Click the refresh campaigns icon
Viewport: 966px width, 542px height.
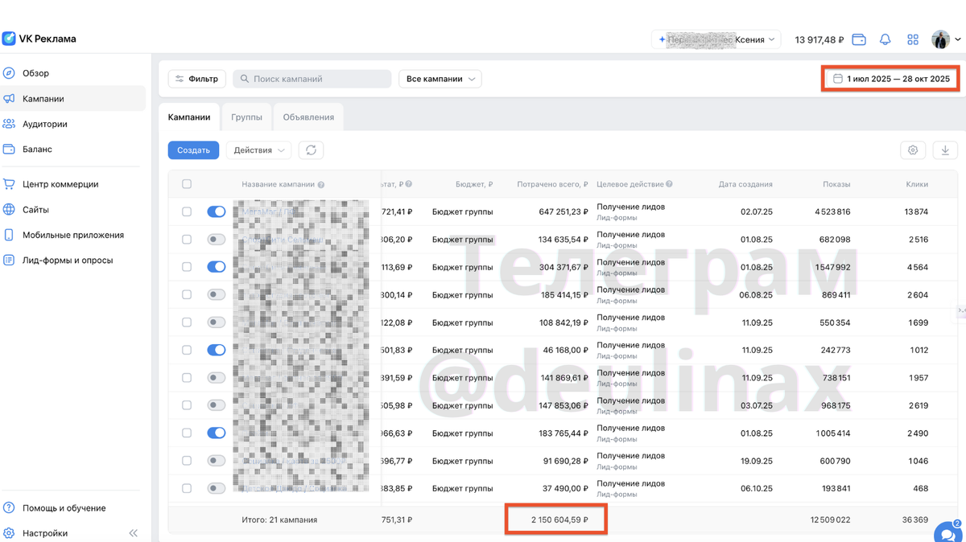point(311,150)
